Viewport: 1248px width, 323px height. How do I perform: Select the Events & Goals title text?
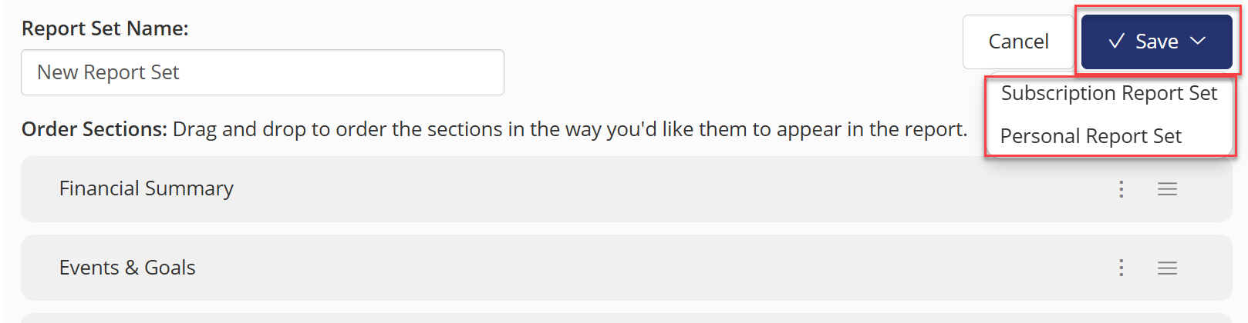(x=127, y=268)
